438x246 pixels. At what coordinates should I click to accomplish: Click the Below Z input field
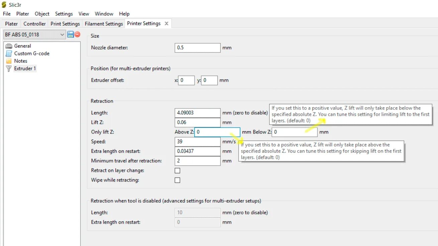click(294, 132)
